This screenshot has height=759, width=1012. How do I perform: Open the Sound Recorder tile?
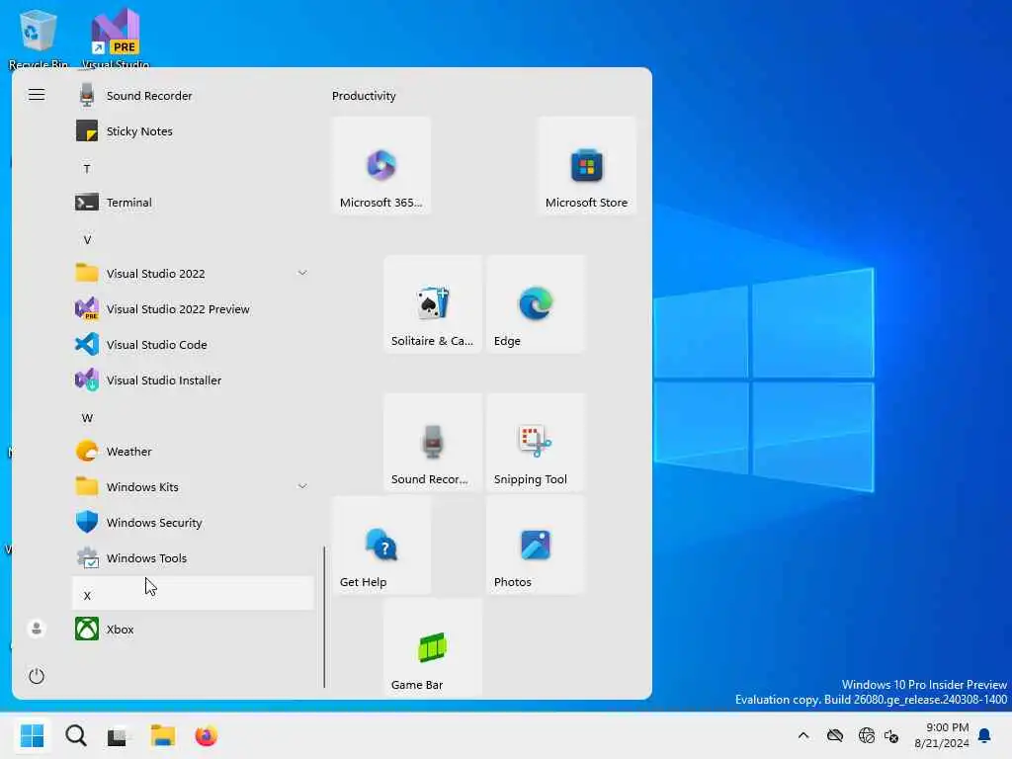pyautogui.click(x=433, y=442)
